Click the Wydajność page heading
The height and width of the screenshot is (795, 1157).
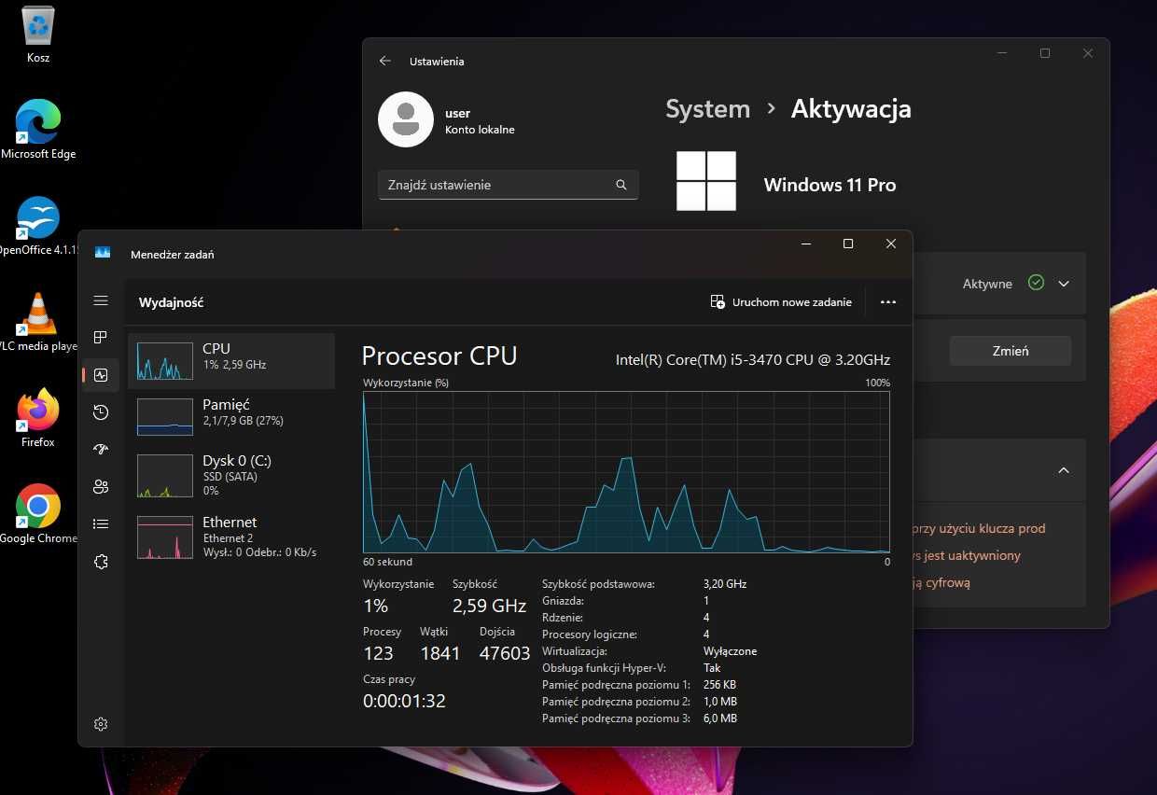point(172,302)
